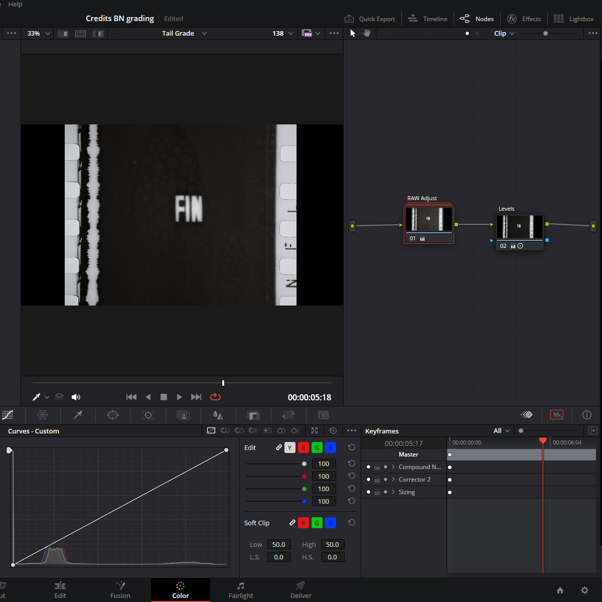
Task: Select the Power Window tool
Action: point(112,415)
